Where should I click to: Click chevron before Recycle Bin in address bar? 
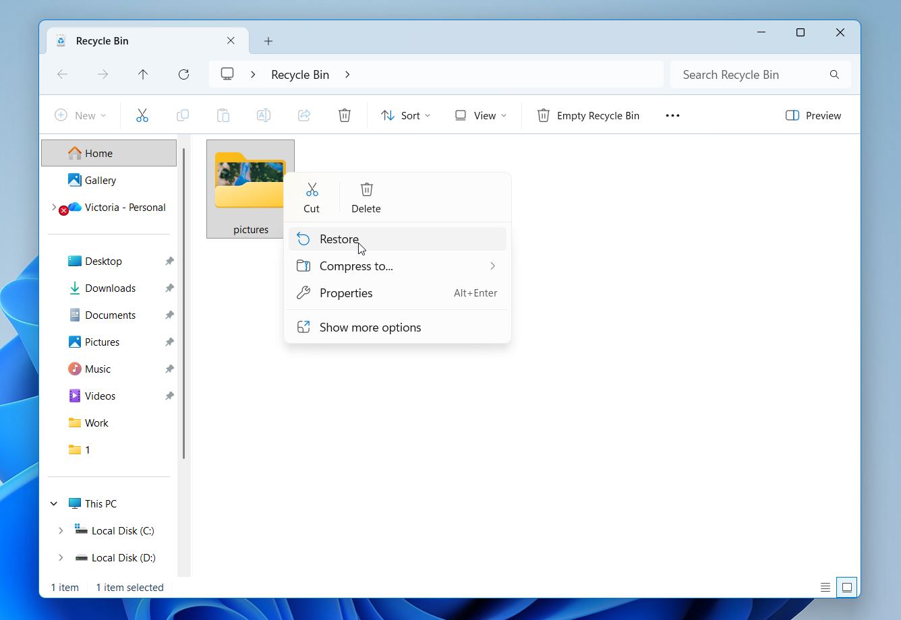click(253, 74)
